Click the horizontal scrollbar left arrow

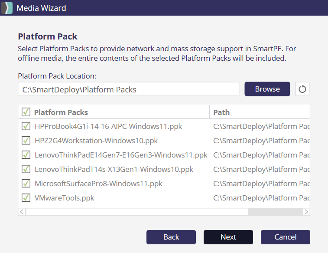coord(22,212)
